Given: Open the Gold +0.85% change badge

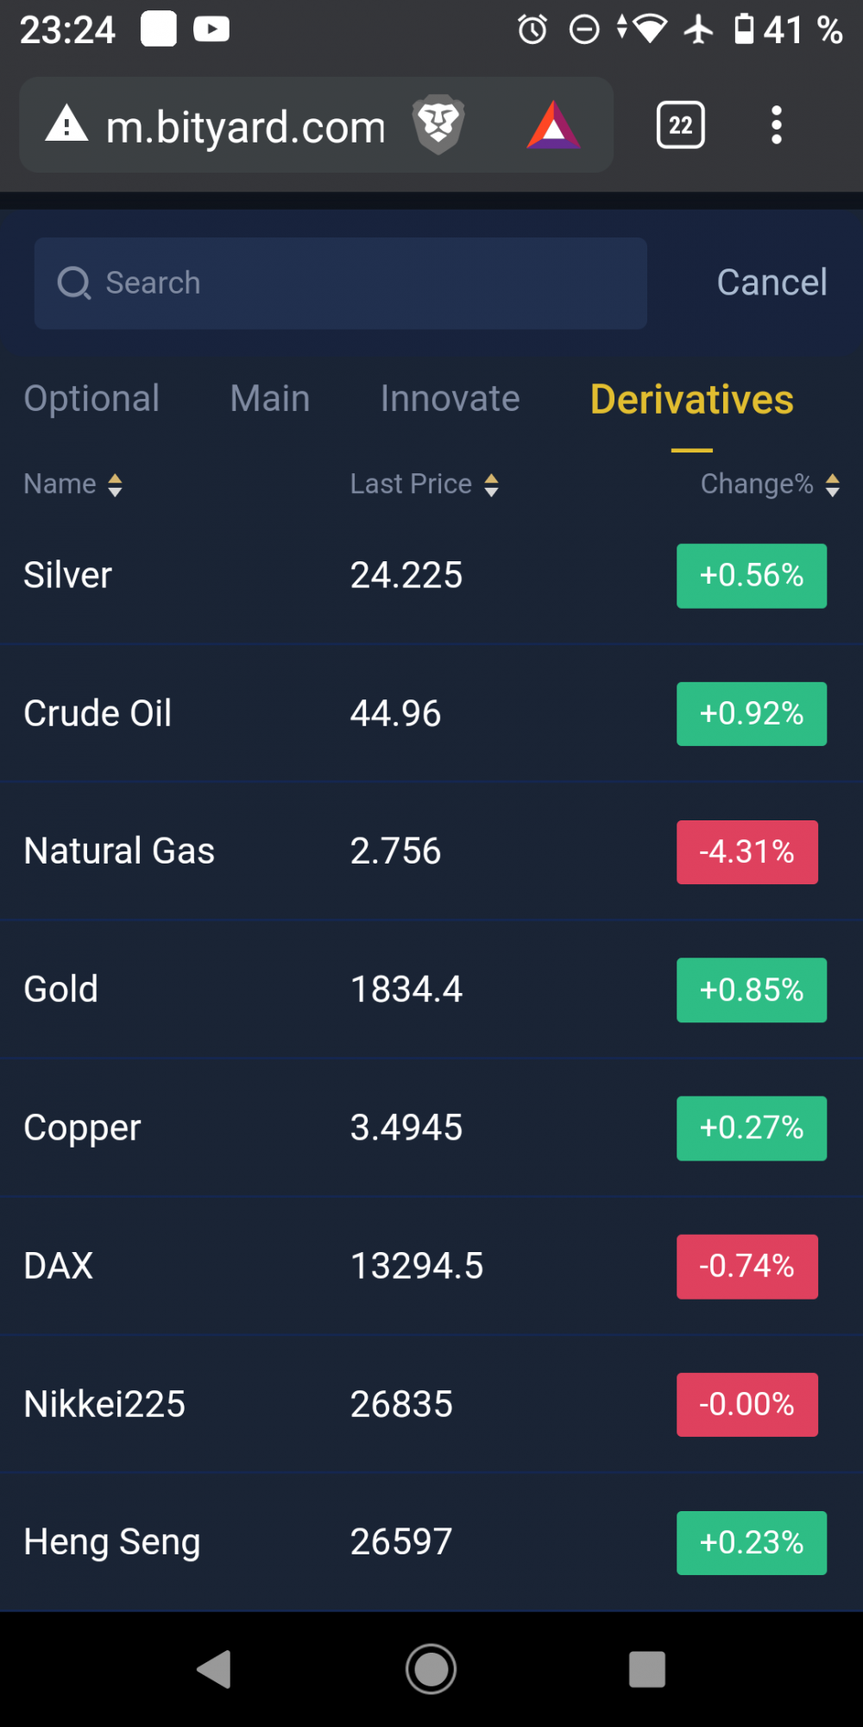Looking at the screenshot, I should pyautogui.click(x=752, y=990).
